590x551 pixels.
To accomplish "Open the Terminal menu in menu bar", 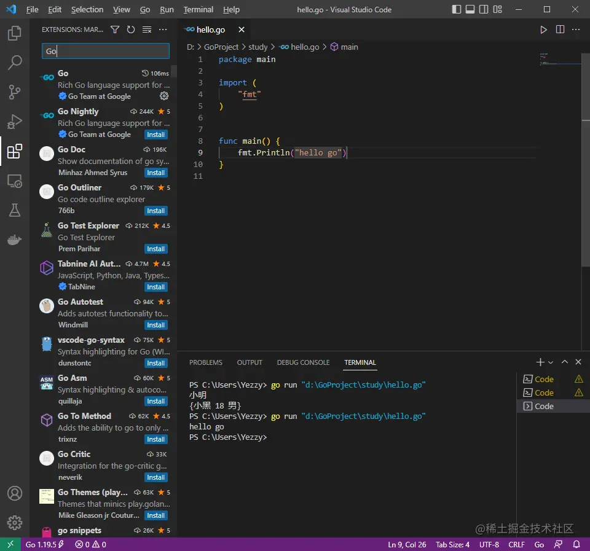I will click(198, 10).
